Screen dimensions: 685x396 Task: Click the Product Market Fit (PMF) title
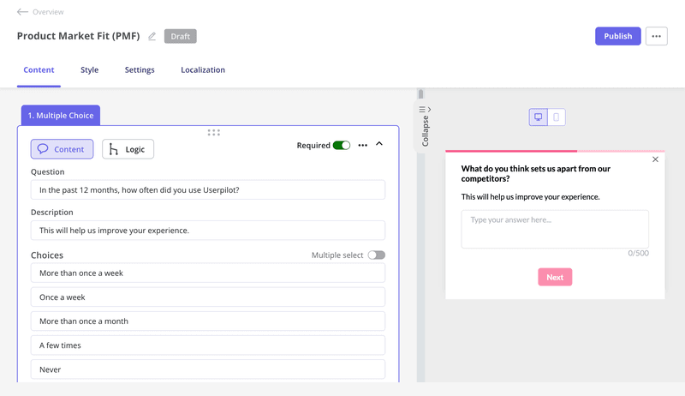tap(79, 36)
